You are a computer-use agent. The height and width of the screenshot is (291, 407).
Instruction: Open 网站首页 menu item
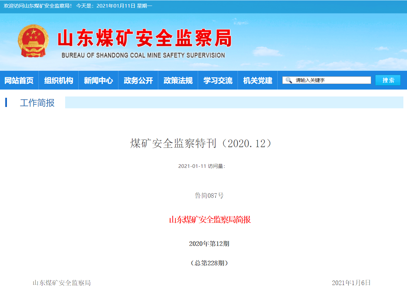(x=19, y=80)
